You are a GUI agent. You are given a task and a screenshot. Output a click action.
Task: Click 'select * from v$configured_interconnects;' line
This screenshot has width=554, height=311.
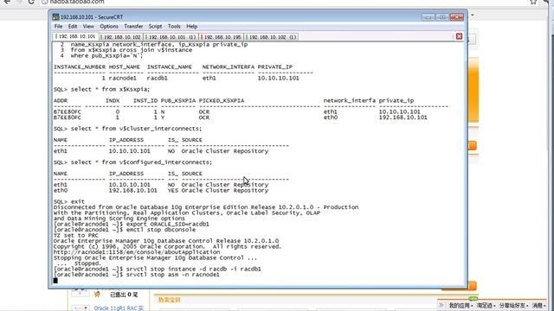coord(132,162)
